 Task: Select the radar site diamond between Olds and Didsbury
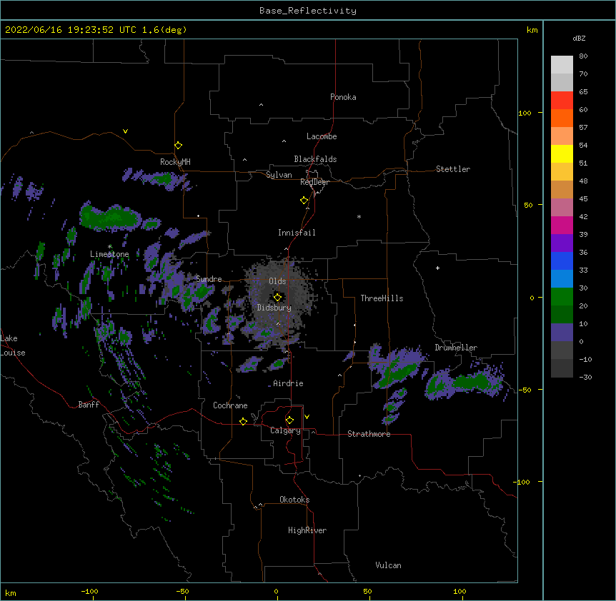[277, 297]
